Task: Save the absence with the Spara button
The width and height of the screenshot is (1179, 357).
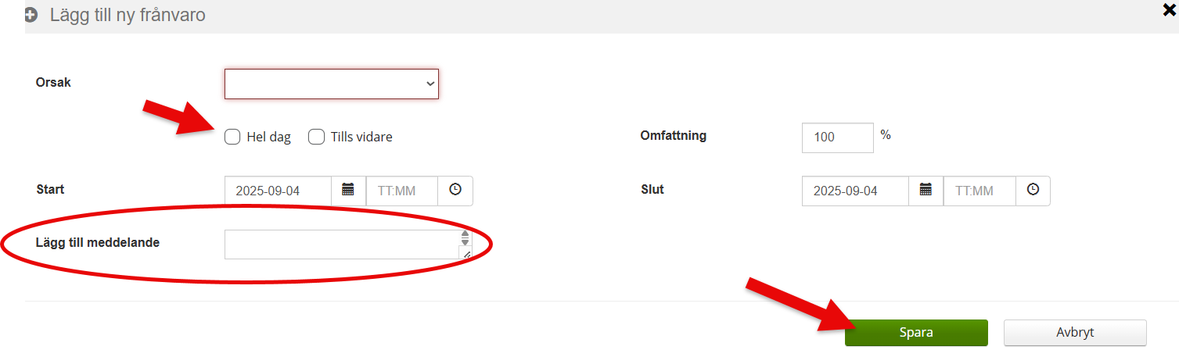Action: tap(916, 332)
